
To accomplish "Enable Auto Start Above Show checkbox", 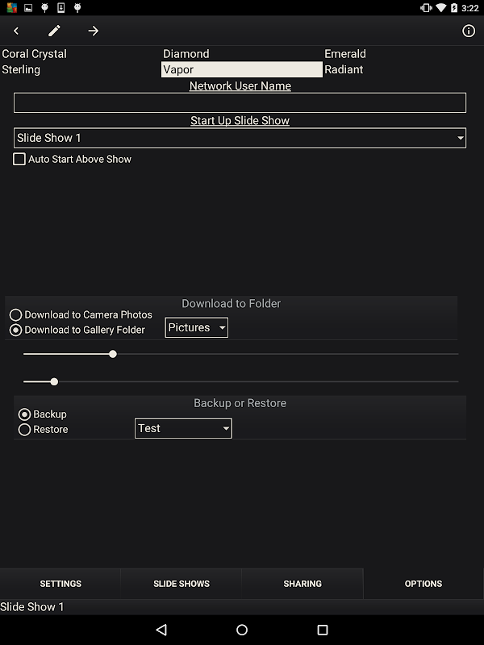I will [19, 159].
